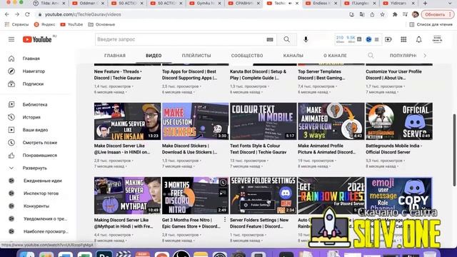Go back in browser history
457x257 pixels.
coord(7,14)
